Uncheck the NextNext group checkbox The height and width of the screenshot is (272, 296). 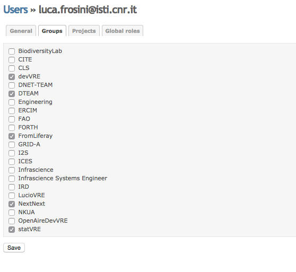coord(12,204)
